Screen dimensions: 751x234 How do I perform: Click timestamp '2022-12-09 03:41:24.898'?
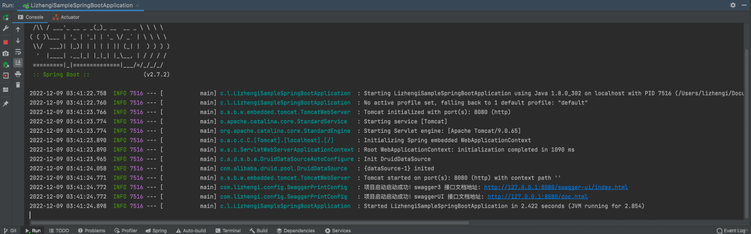[68, 206]
